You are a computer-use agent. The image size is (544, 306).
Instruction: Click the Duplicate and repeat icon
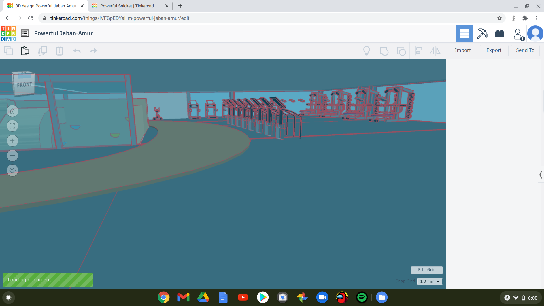point(42,51)
